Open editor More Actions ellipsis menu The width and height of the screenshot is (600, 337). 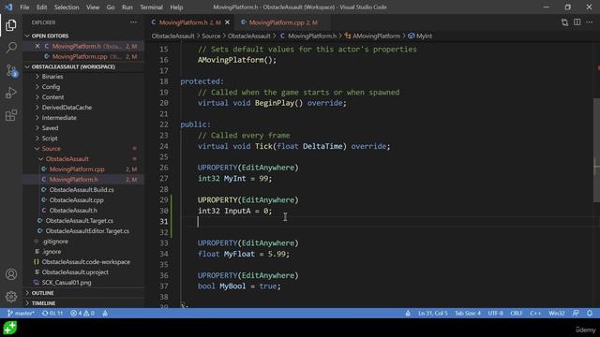[590, 22]
